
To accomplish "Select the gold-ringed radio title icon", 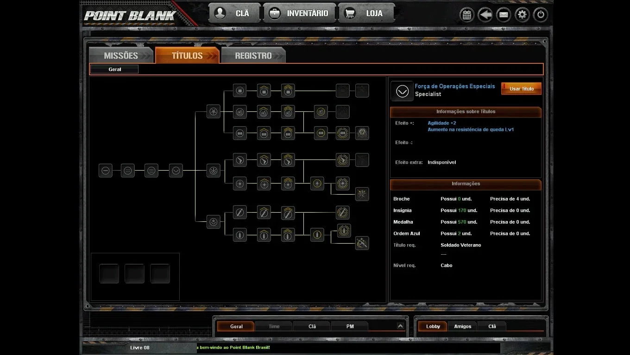I will (321, 111).
